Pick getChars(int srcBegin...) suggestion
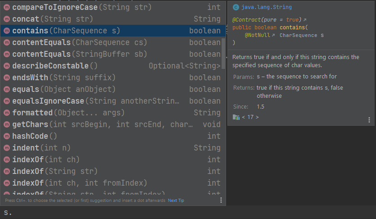 coord(113,124)
